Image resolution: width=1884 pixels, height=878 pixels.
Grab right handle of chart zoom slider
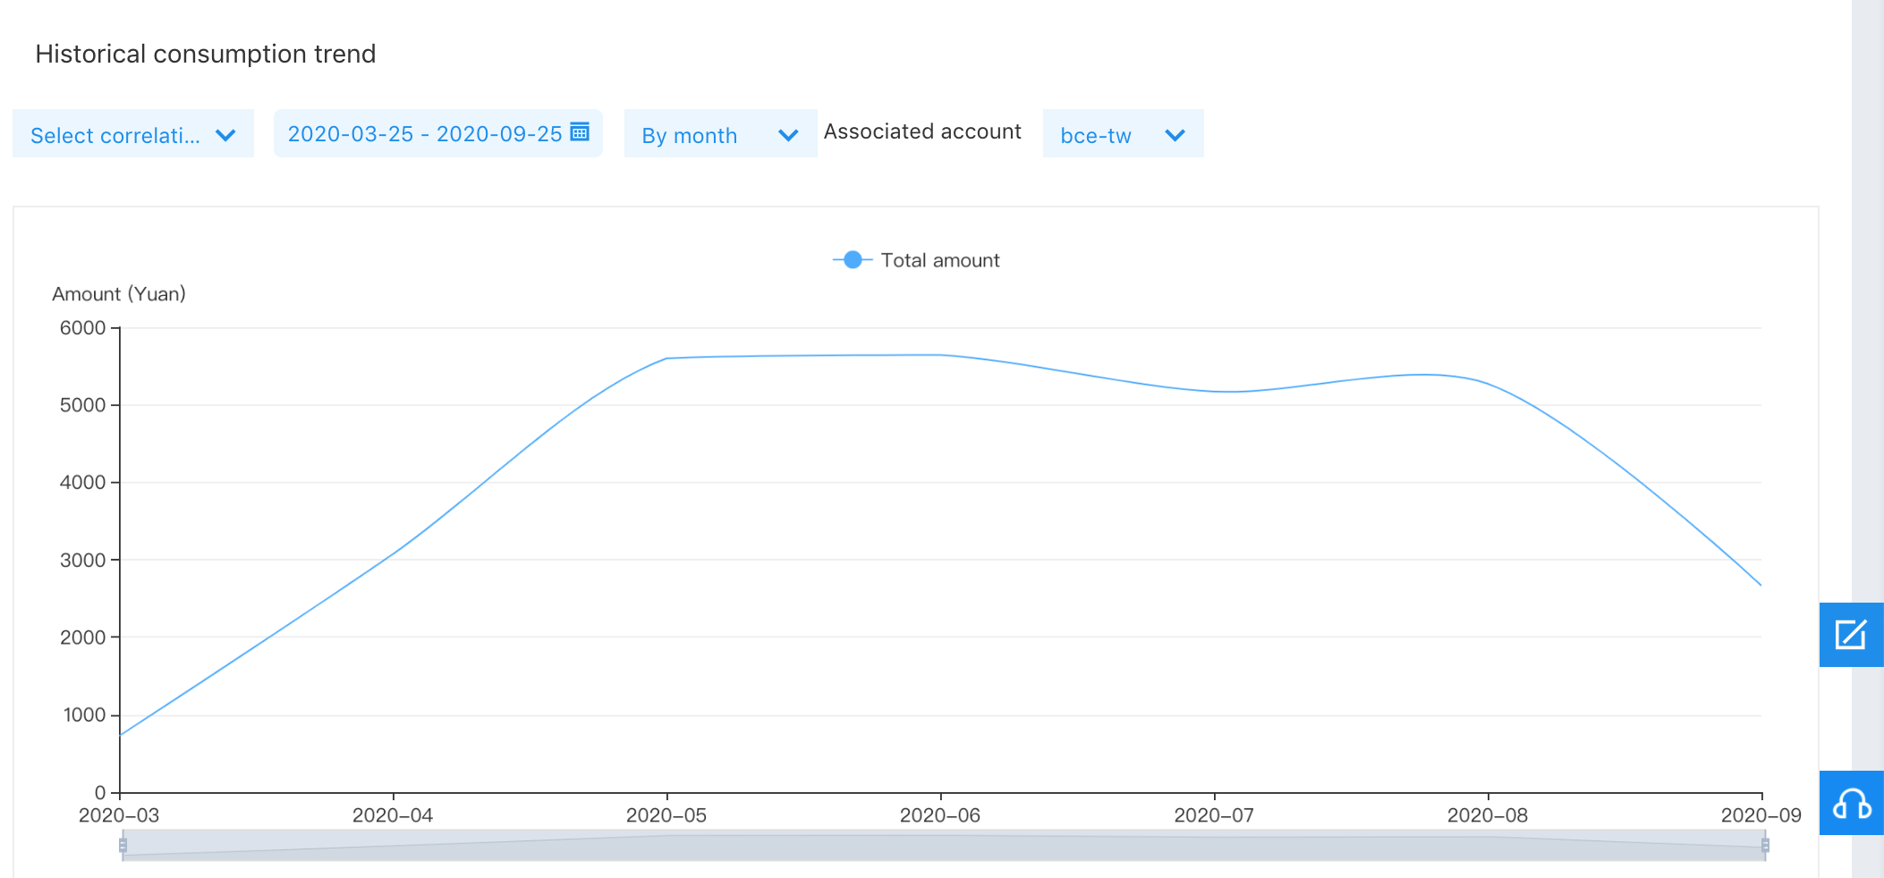1765,845
